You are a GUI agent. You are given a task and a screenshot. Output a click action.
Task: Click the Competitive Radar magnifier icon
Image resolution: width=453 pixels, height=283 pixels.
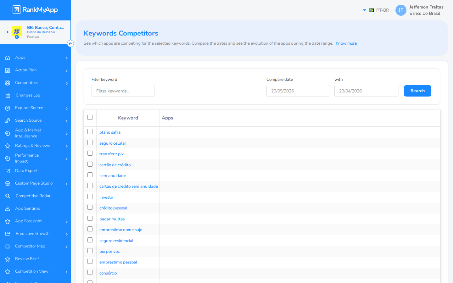tap(8, 196)
